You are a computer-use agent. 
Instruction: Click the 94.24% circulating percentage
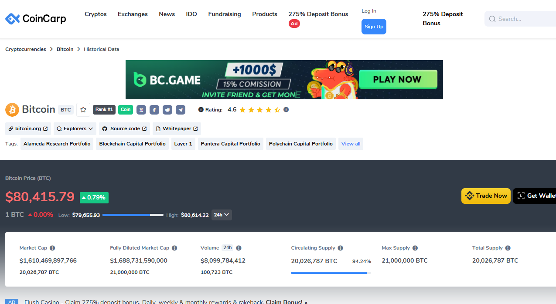tap(362, 261)
